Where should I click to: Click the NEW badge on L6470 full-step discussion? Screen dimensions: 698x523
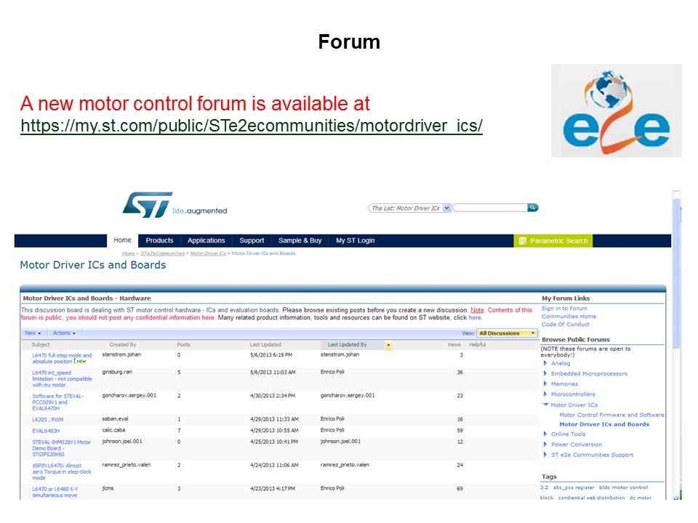(80, 360)
